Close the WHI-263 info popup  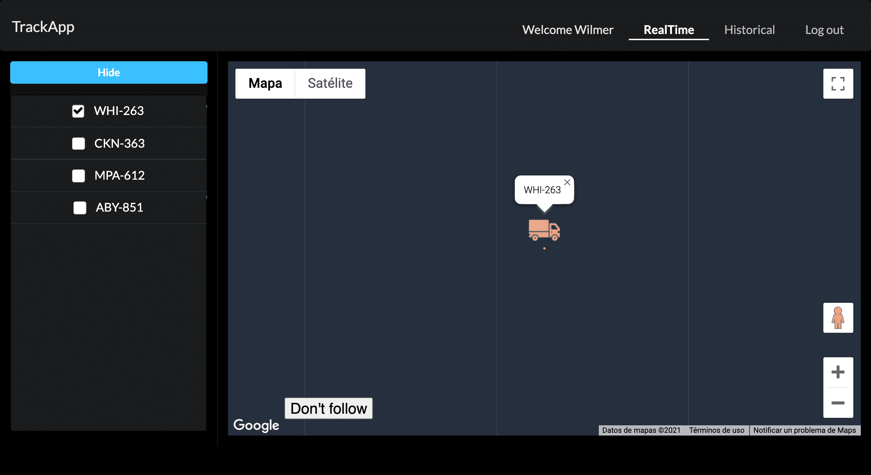click(x=567, y=182)
